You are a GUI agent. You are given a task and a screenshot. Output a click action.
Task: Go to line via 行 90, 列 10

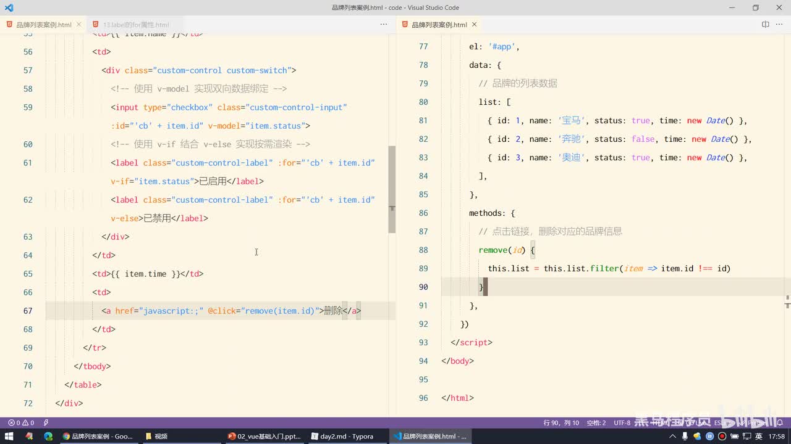(x=561, y=423)
